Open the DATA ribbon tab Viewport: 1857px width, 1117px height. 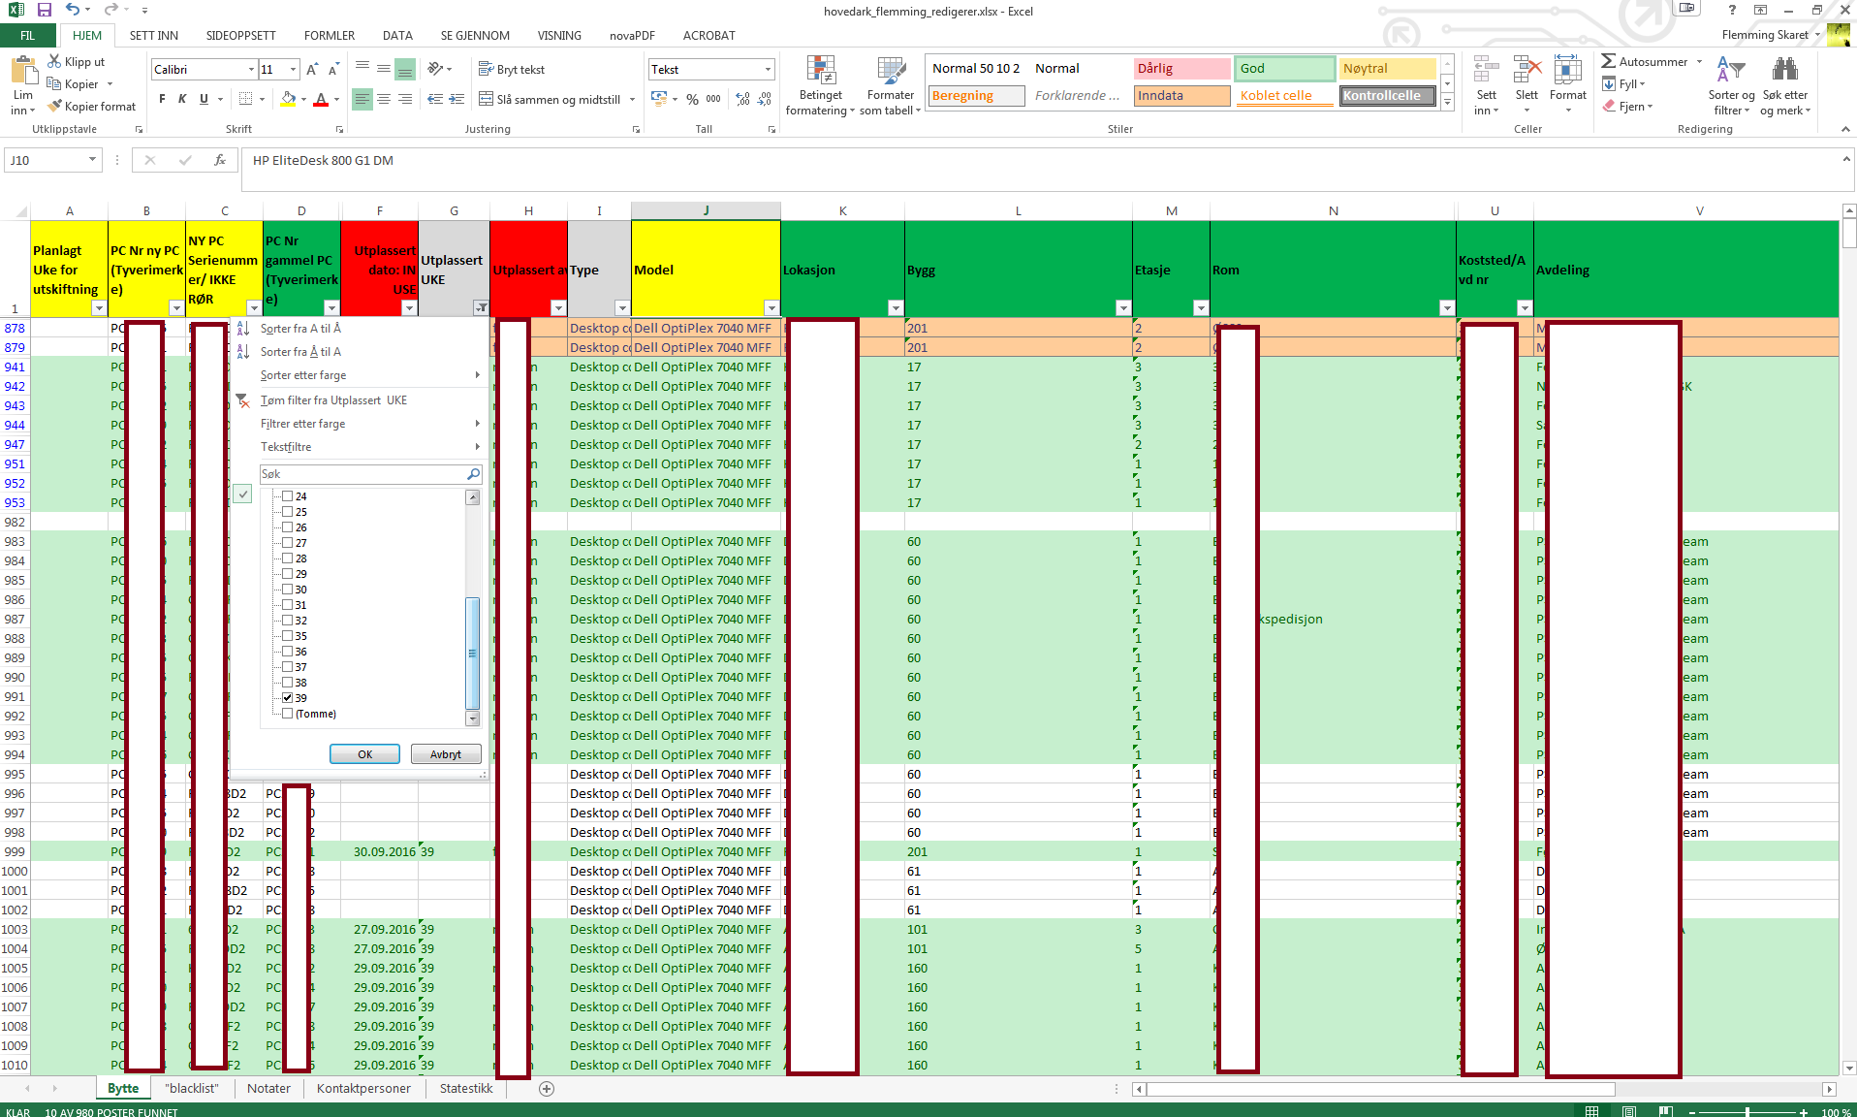[x=397, y=35]
